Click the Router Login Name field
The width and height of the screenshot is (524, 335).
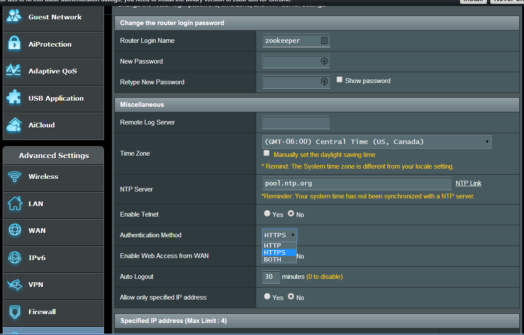[296, 41]
